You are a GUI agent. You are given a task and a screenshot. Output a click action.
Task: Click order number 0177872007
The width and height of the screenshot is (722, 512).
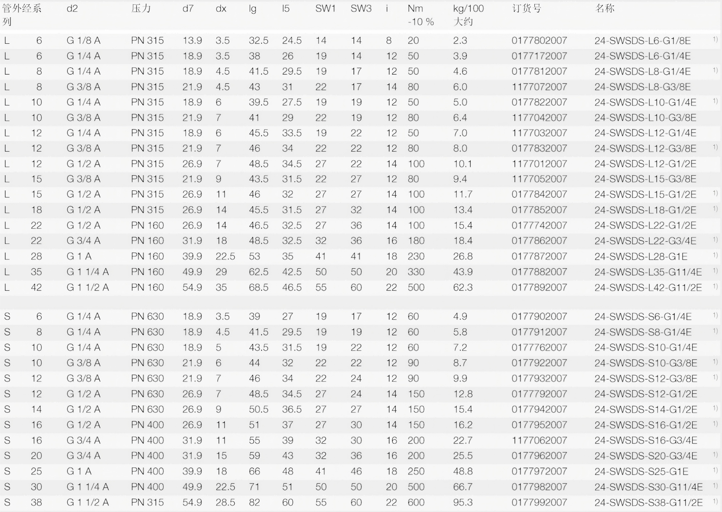(x=539, y=256)
